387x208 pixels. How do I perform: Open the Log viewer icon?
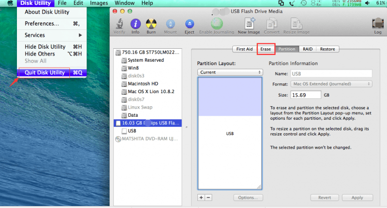tap(377, 24)
